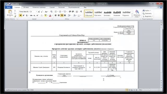The image size is (167, 94).
Task: Switch to Full Screen Reading view icon
Action: tap(129, 90)
